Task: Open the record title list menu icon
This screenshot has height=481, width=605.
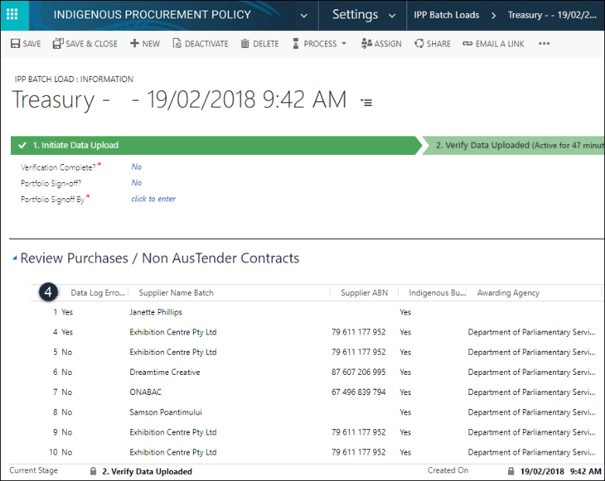Action: pos(366,102)
